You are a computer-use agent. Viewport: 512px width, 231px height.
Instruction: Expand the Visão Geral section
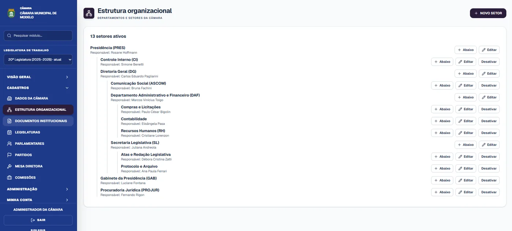(38, 77)
